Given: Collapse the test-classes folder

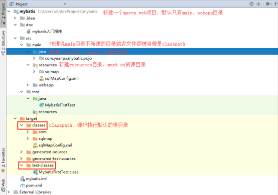Looking at the screenshot, I should [22, 165].
